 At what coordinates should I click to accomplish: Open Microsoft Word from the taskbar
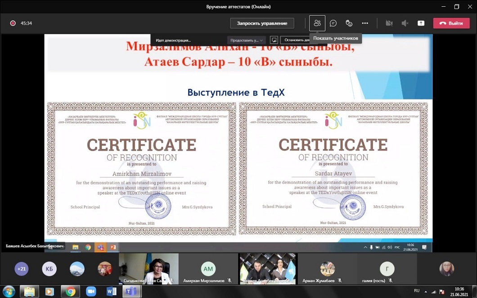point(111,291)
